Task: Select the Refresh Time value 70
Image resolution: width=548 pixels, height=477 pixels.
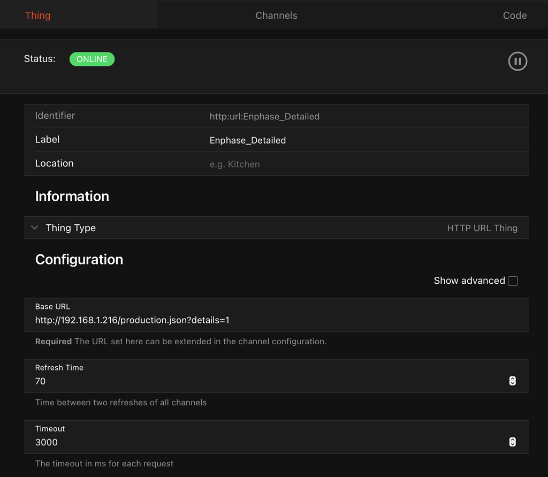Action: click(40, 381)
